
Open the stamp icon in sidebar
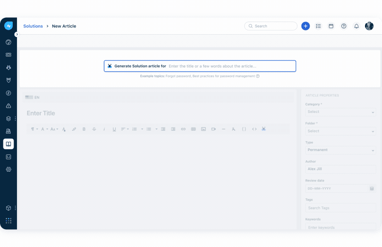[8, 131]
